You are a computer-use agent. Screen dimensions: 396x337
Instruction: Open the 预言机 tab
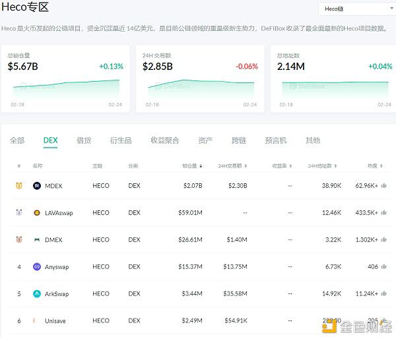[276, 140]
